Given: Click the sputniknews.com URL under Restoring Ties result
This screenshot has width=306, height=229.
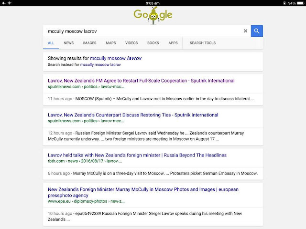Looking at the screenshot, I should [x=86, y=121].
